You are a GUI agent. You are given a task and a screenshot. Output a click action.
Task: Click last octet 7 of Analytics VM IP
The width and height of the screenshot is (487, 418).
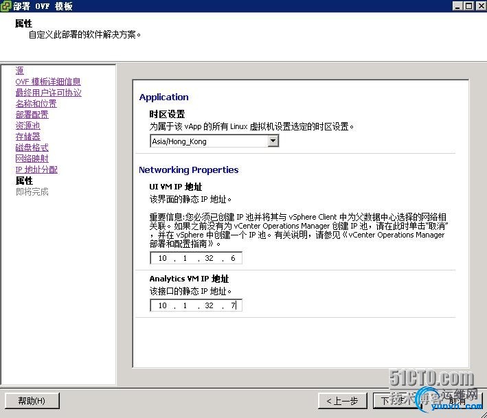click(x=233, y=305)
